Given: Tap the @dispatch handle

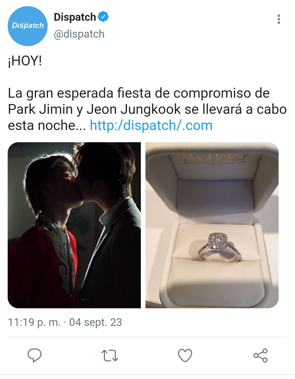Looking at the screenshot, I should [x=79, y=34].
